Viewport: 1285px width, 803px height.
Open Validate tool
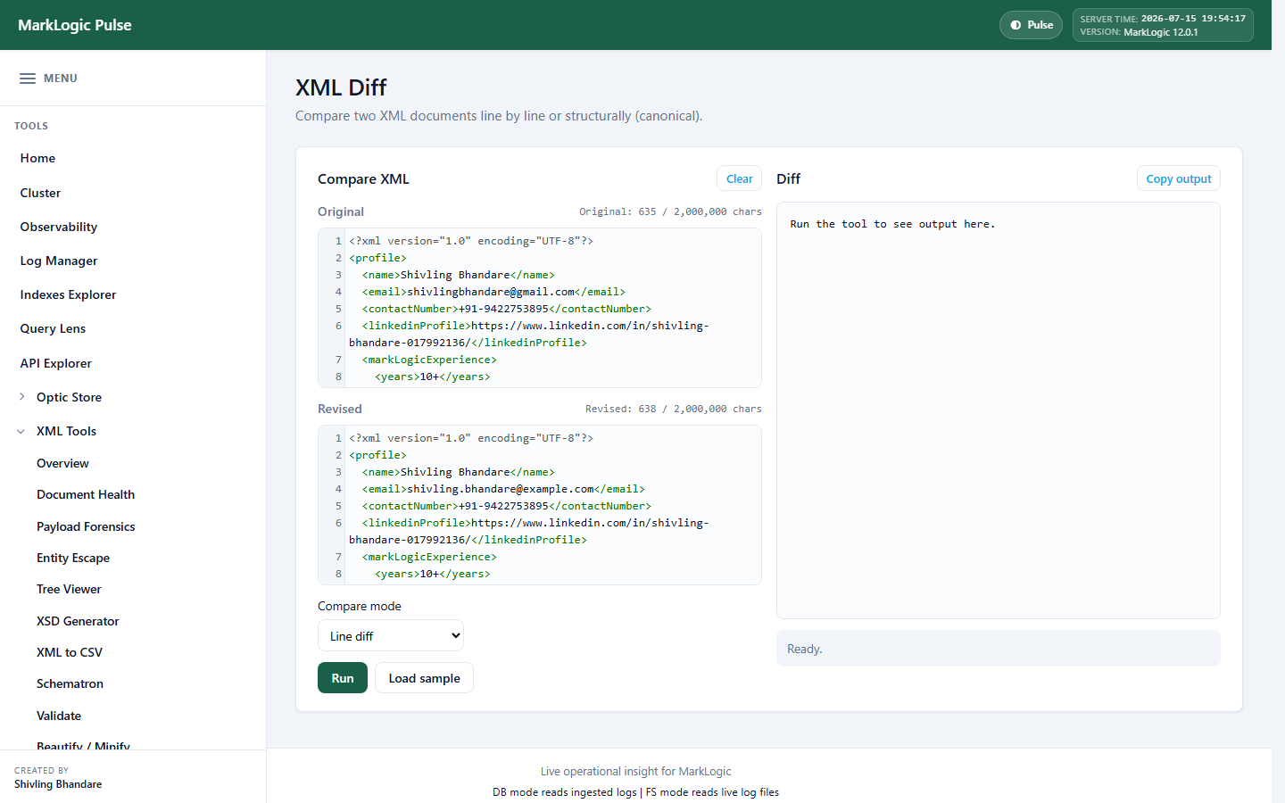(x=59, y=716)
